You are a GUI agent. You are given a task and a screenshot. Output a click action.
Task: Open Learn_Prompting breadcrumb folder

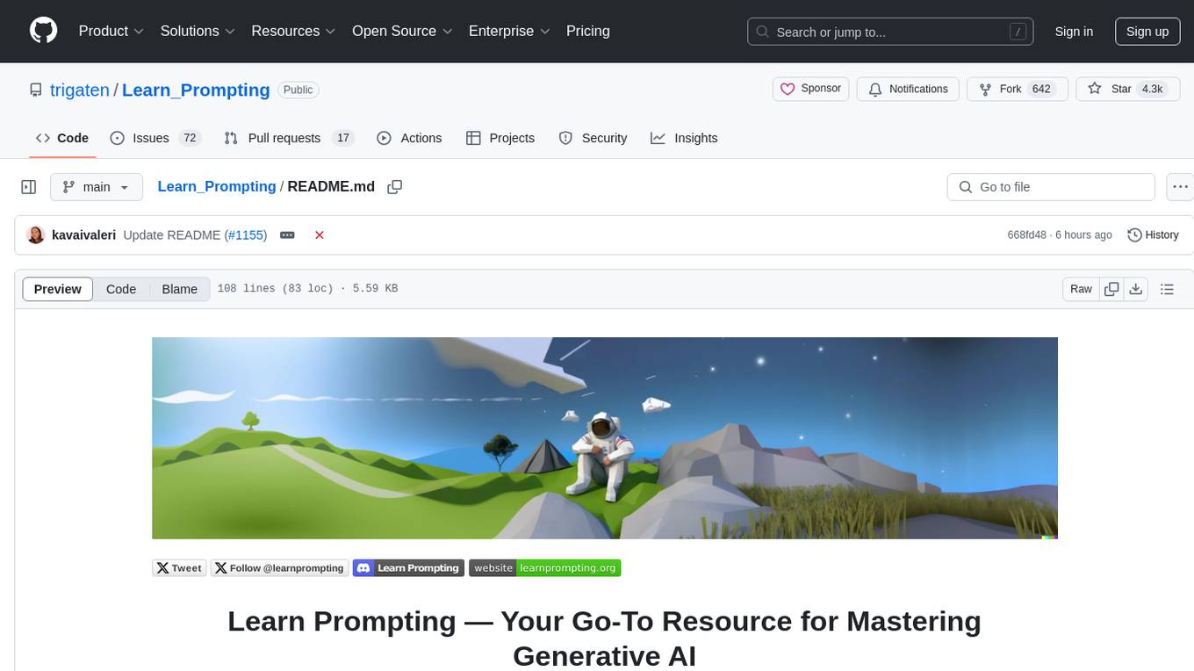pos(217,186)
